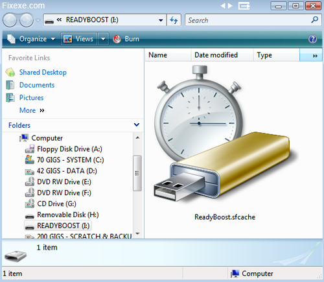Click the Computer monitor icon in tree
Screen dimensions: 324x282
[x=24, y=138]
